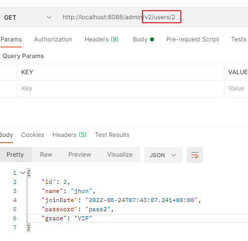Click the "pass2" password value

(98, 209)
